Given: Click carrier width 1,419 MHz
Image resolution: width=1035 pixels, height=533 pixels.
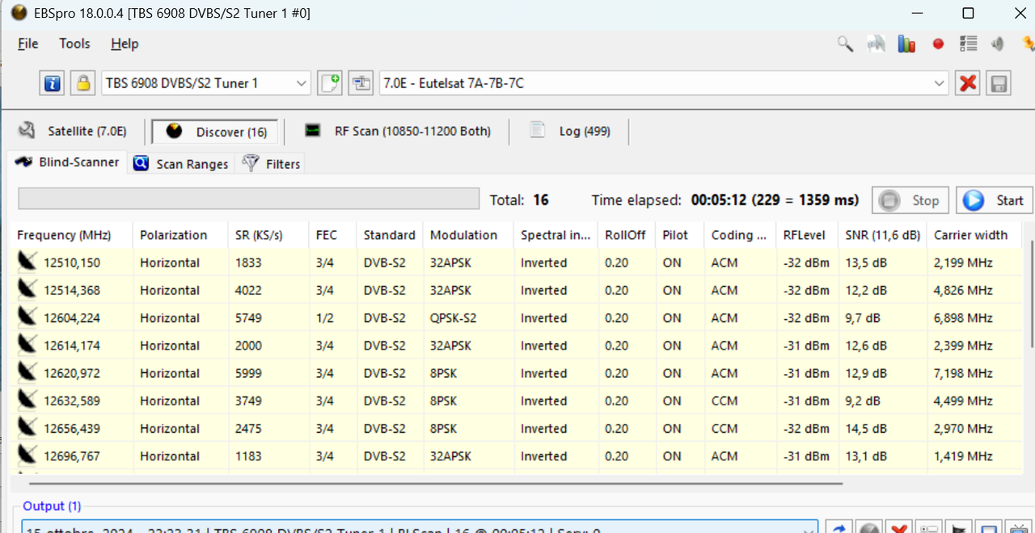Looking at the screenshot, I should (x=964, y=456).
